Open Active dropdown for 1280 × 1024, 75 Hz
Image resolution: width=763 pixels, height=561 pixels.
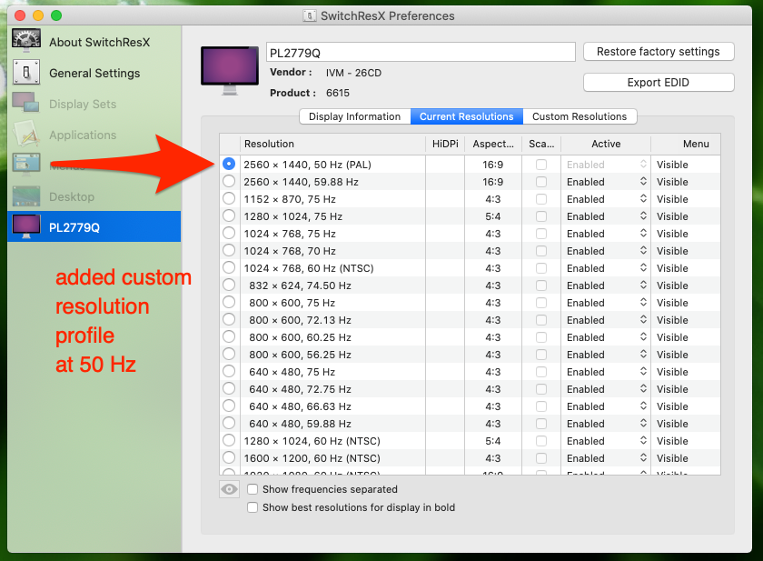[606, 216]
